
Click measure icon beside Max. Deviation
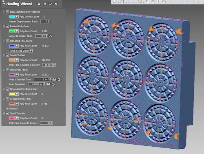(49, 84)
